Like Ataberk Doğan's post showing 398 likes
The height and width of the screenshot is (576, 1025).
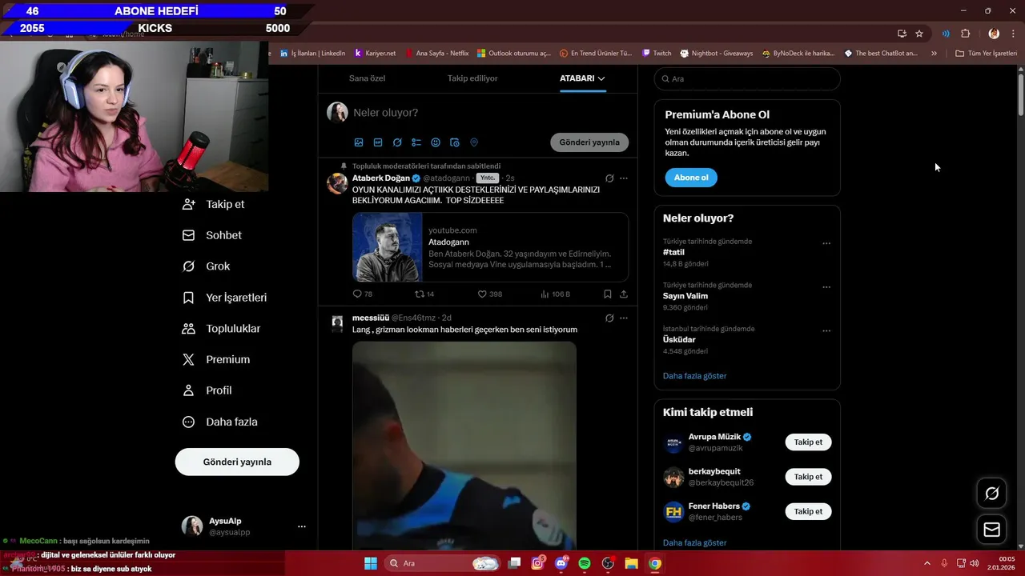pos(490,294)
